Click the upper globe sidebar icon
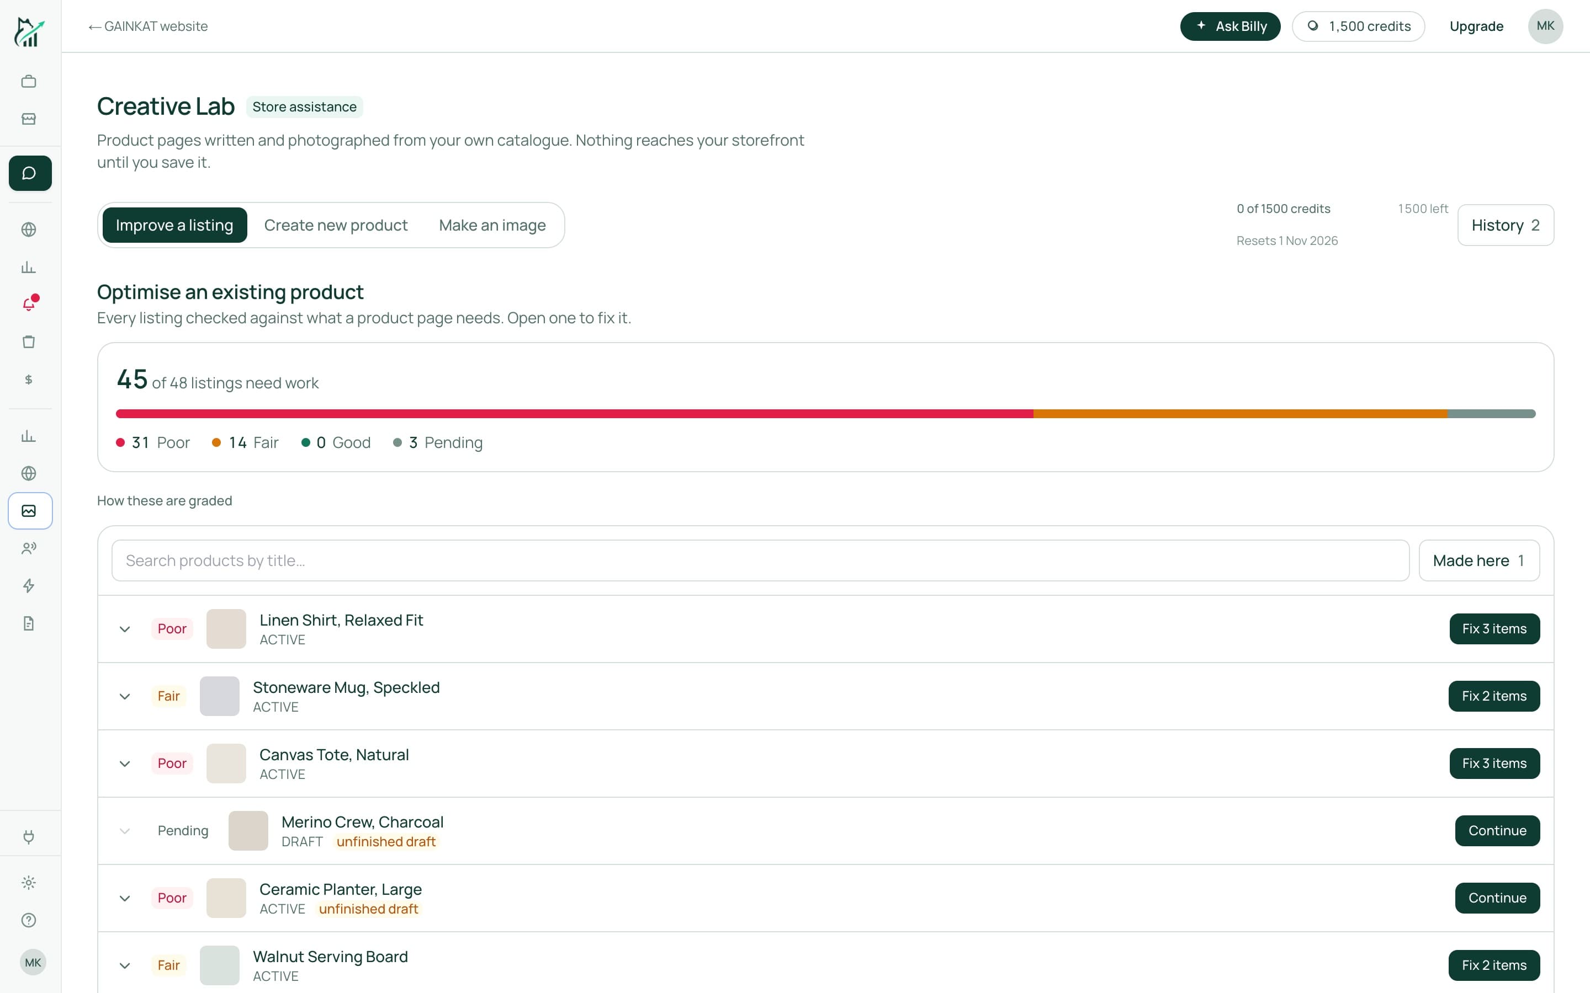Viewport: 1590px width, 993px height. (x=29, y=229)
